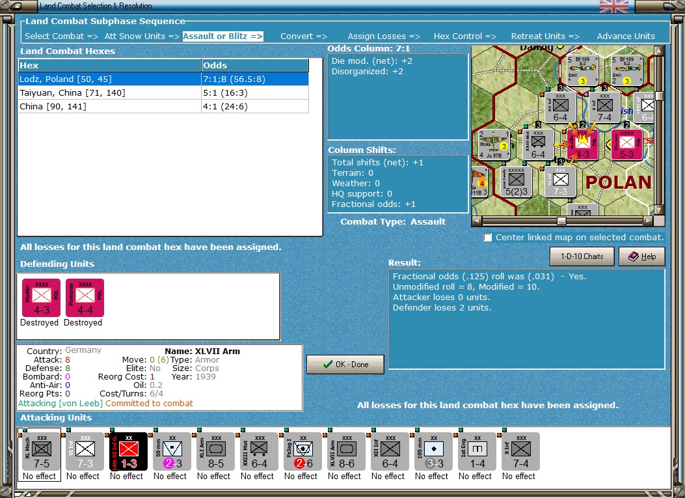The image size is (685, 498).
Task: Click the British flag icon in title bar
Action: tap(614, 6)
